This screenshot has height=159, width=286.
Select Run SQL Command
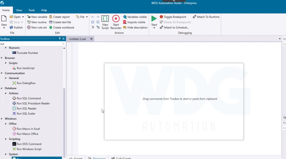[27, 98]
